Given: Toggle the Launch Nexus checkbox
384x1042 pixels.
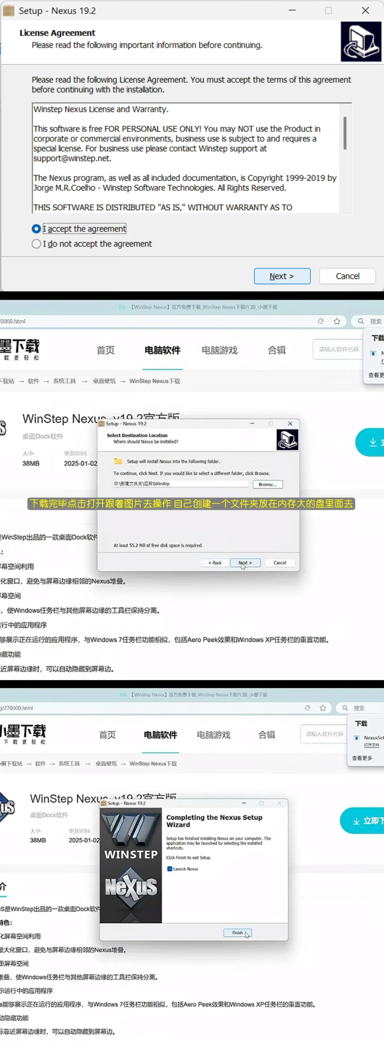Looking at the screenshot, I should pyautogui.click(x=170, y=868).
